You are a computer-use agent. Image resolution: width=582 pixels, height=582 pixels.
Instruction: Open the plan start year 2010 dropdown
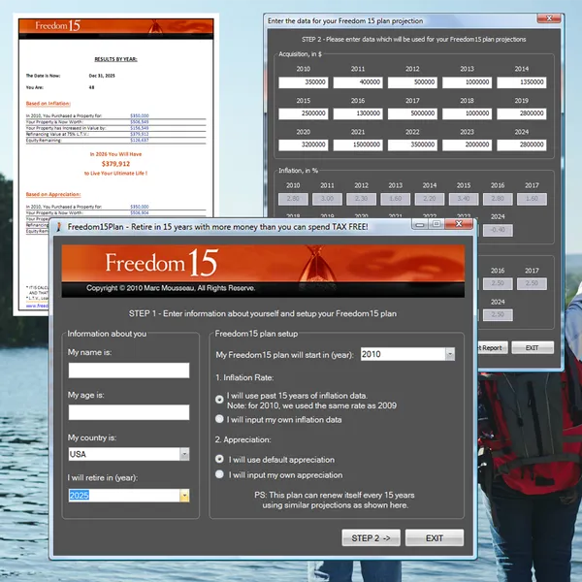[x=450, y=354]
